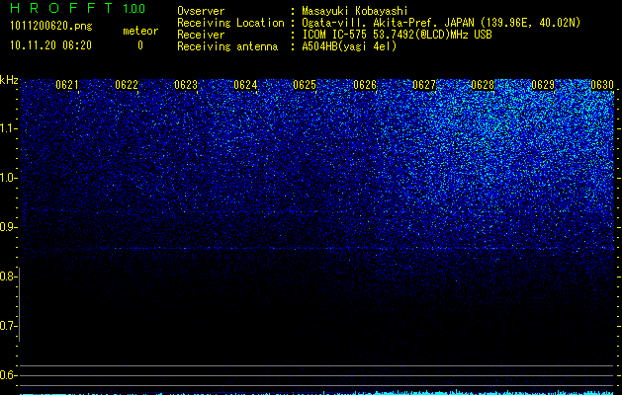Click the 0623 time marker

tap(186, 85)
